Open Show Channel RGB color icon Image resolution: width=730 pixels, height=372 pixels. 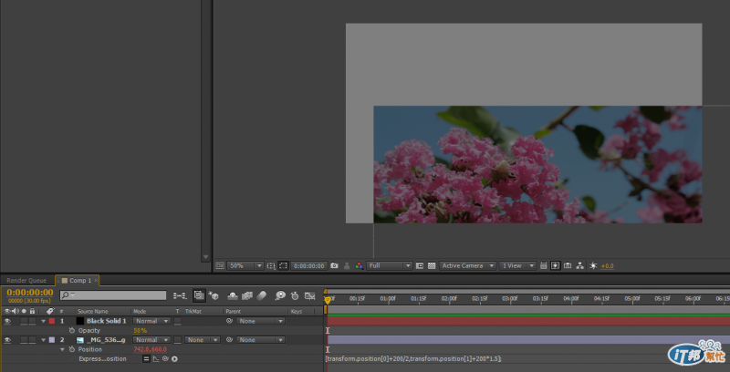pyautogui.click(x=359, y=265)
